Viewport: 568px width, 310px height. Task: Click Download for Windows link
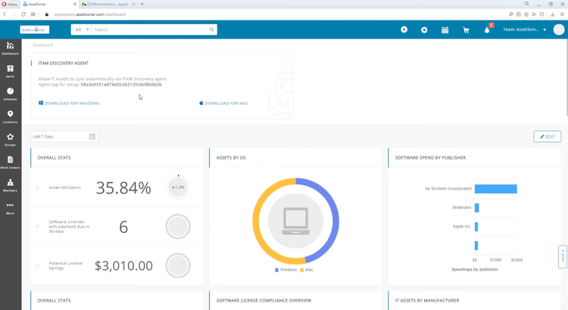[69, 103]
